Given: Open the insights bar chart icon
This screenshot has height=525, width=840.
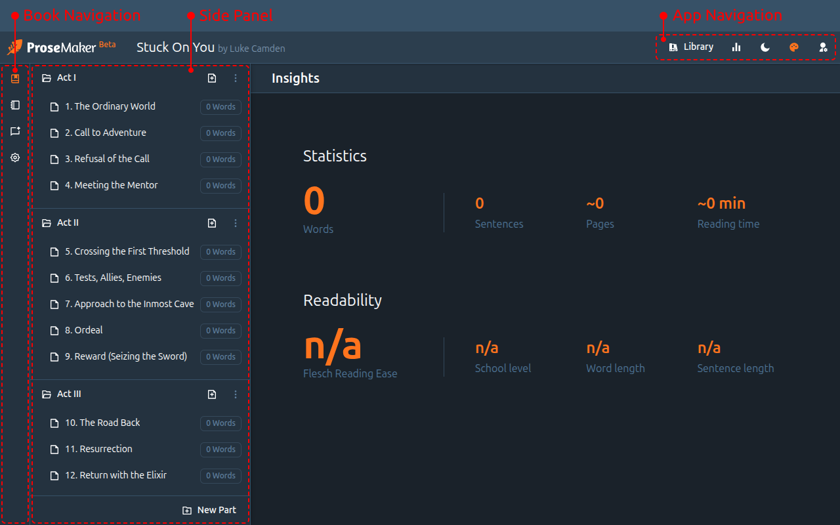Looking at the screenshot, I should 736,47.
